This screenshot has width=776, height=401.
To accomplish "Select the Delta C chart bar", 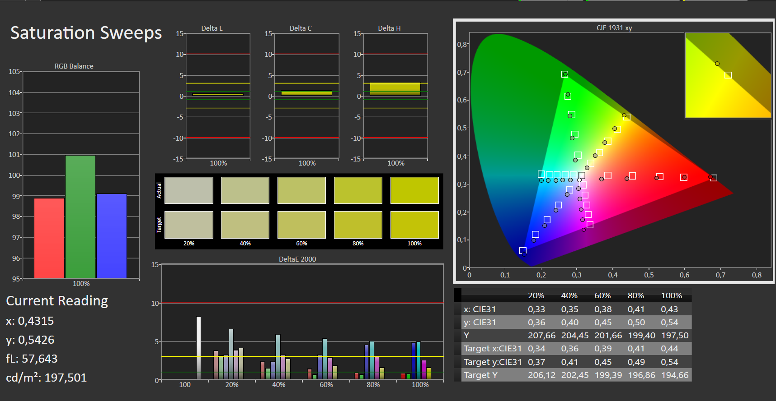I will pos(306,93).
